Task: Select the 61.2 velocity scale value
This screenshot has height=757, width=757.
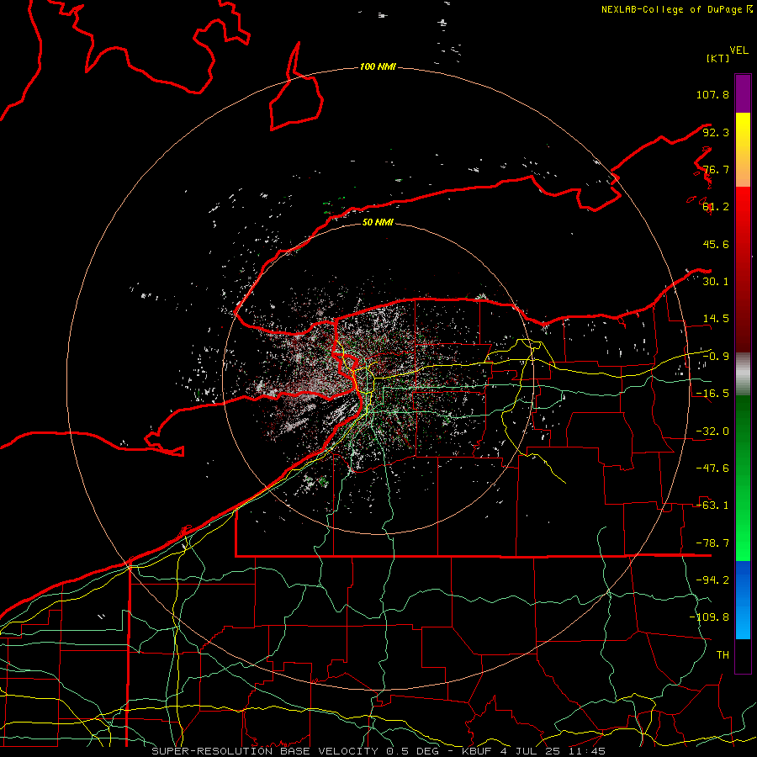Action: click(x=716, y=207)
